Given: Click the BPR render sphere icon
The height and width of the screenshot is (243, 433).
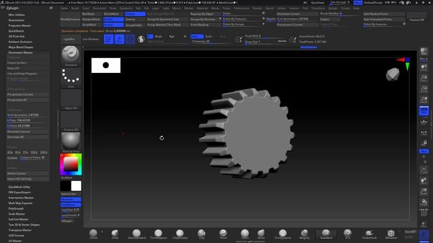Looking at the screenshot, I should (424, 52).
